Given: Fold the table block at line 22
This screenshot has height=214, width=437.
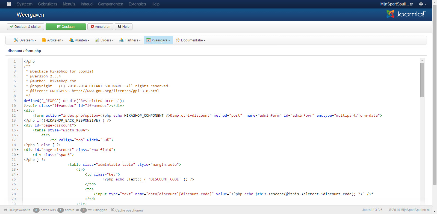Looking at the screenshot, I should click(x=18, y=165).
